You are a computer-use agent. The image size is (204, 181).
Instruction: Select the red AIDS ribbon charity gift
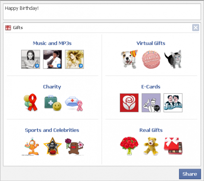point(31,102)
